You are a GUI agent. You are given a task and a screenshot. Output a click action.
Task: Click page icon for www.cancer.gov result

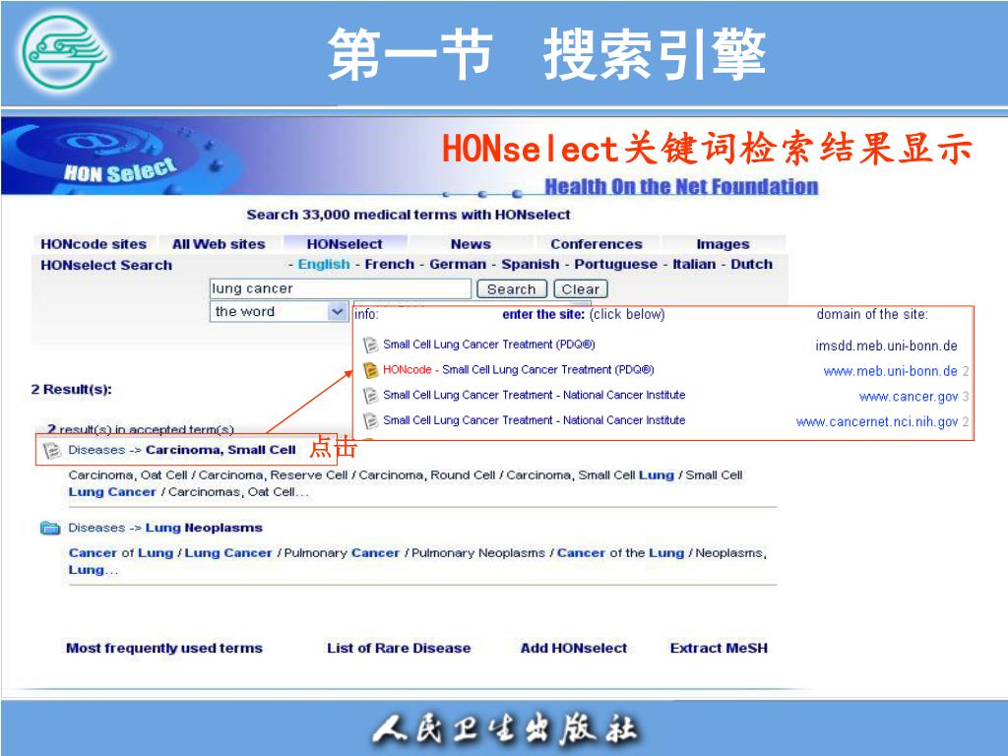pyautogui.click(x=370, y=396)
